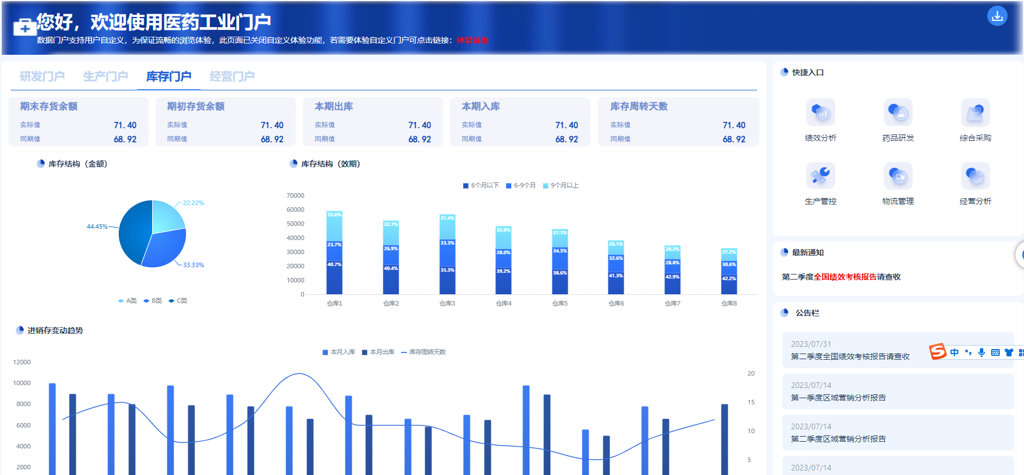The height and width of the screenshot is (475, 1024).
Task: Toggle the 9个月以上 legend series
Action: 561,185
